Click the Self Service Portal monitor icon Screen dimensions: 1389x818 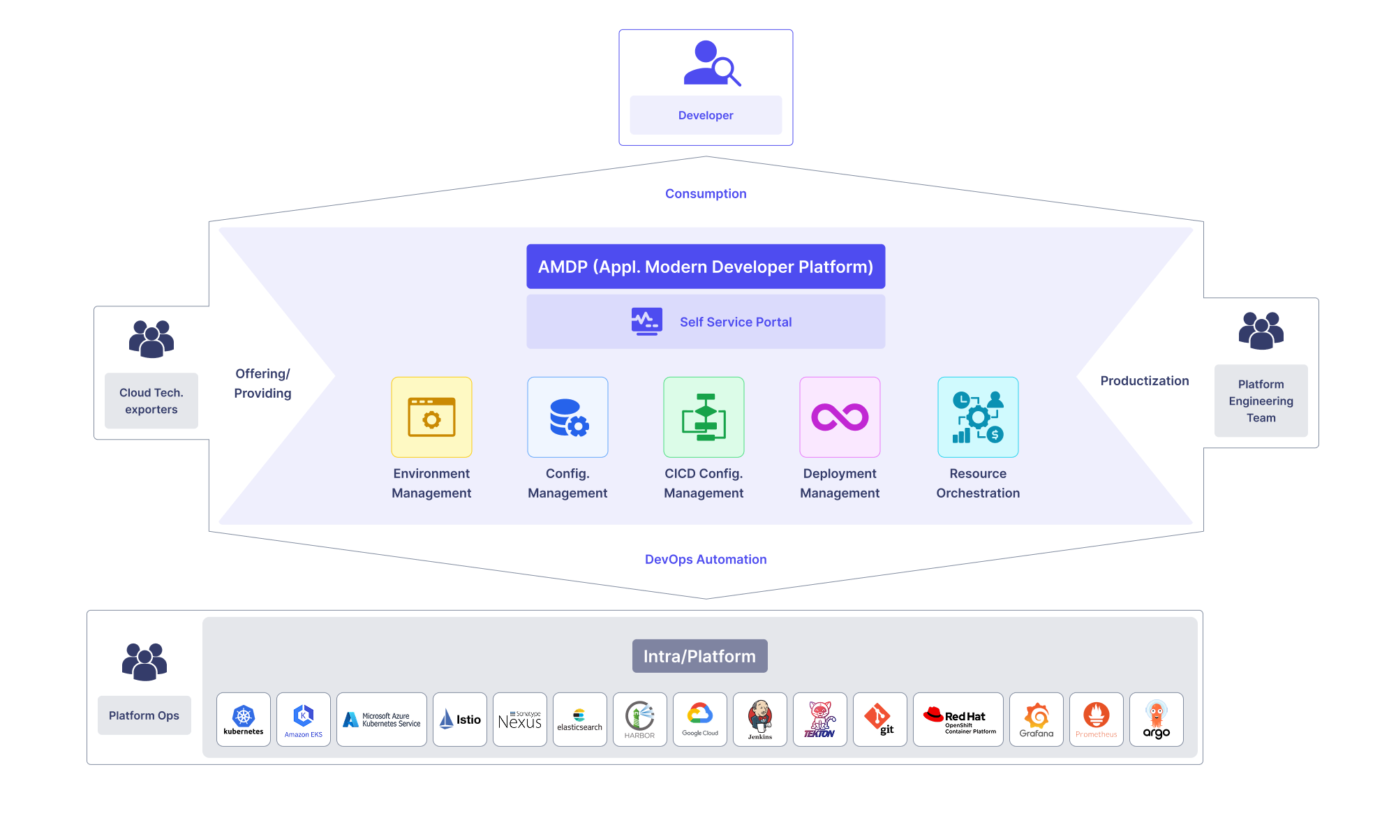point(647,322)
